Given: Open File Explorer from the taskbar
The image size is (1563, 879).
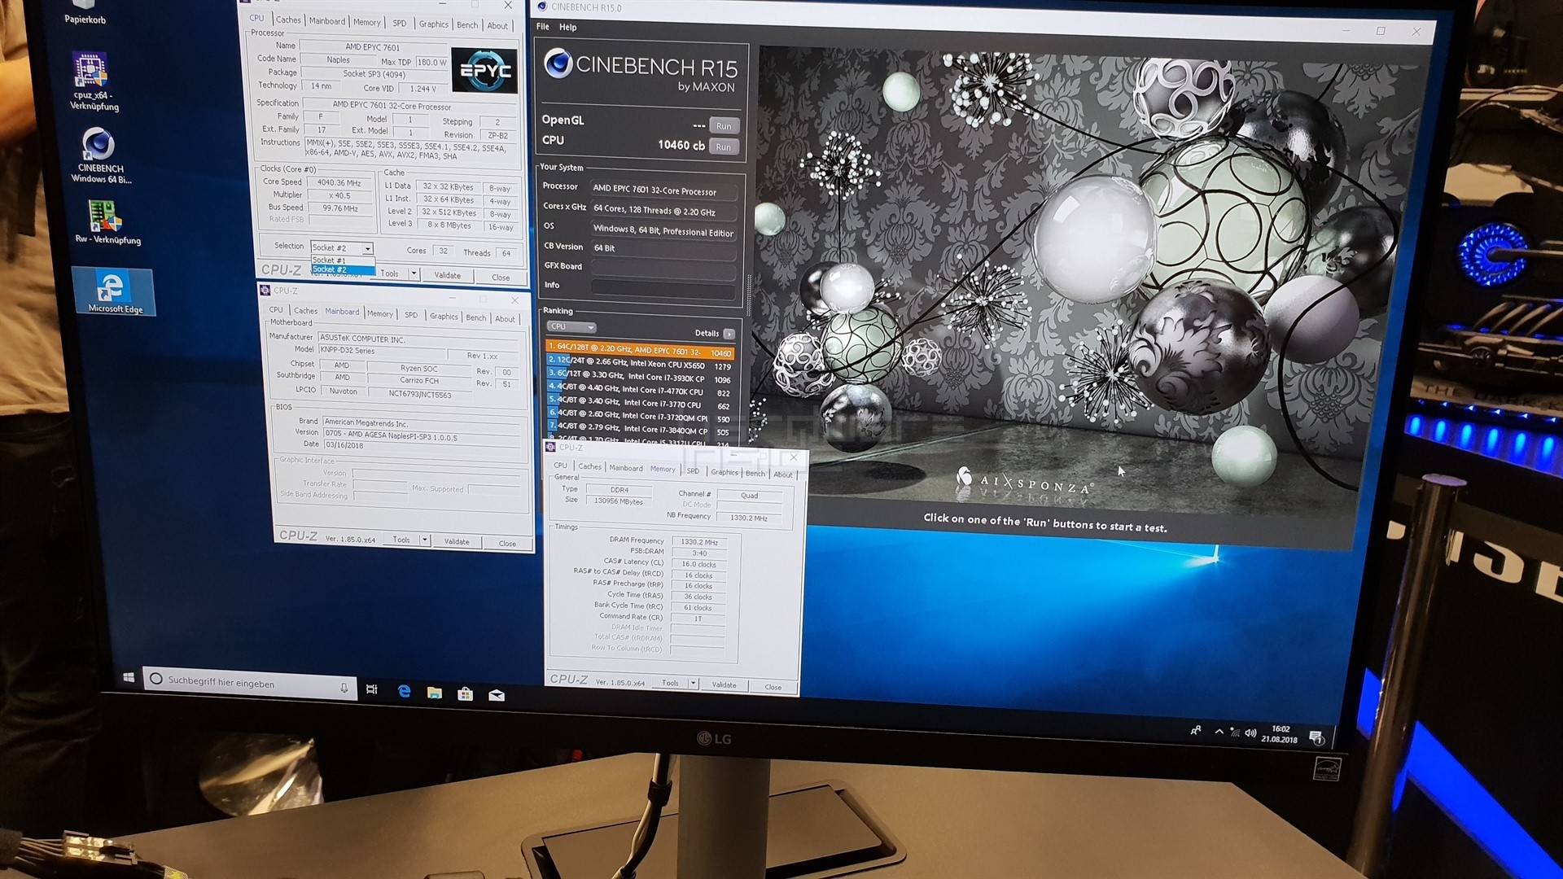Looking at the screenshot, I should pyautogui.click(x=435, y=693).
